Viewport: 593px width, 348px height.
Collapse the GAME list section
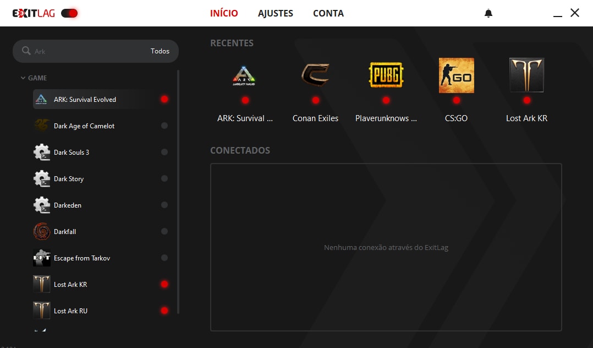23,78
